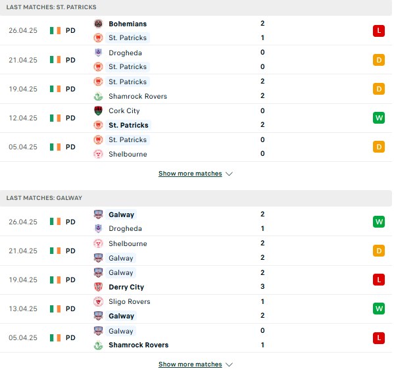Open the Galway vs Drogheda match row
The height and width of the screenshot is (375, 394).
coord(196,222)
